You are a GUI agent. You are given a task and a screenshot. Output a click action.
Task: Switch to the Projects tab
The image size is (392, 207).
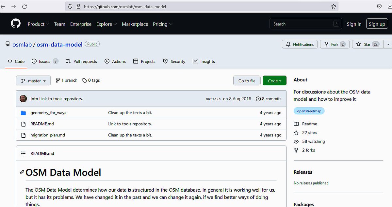coord(144,61)
